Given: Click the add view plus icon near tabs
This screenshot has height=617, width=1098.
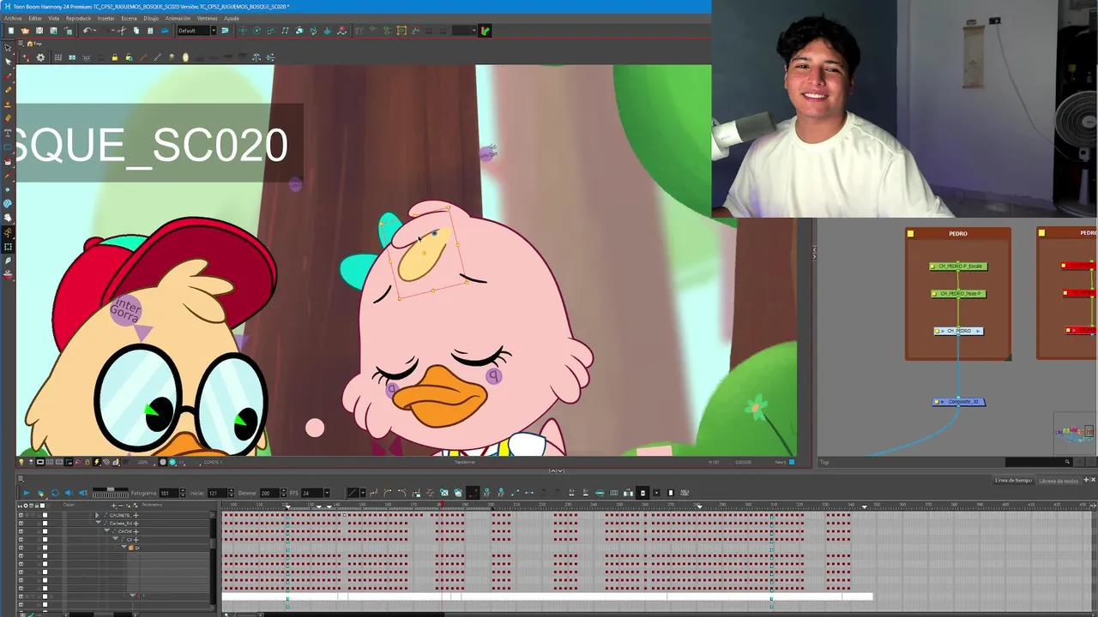Looking at the screenshot, I should coord(1085,481).
